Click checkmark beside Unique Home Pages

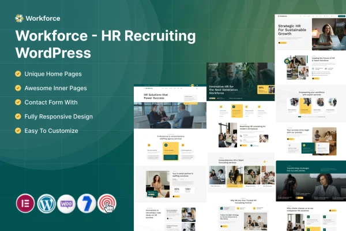point(18,73)
